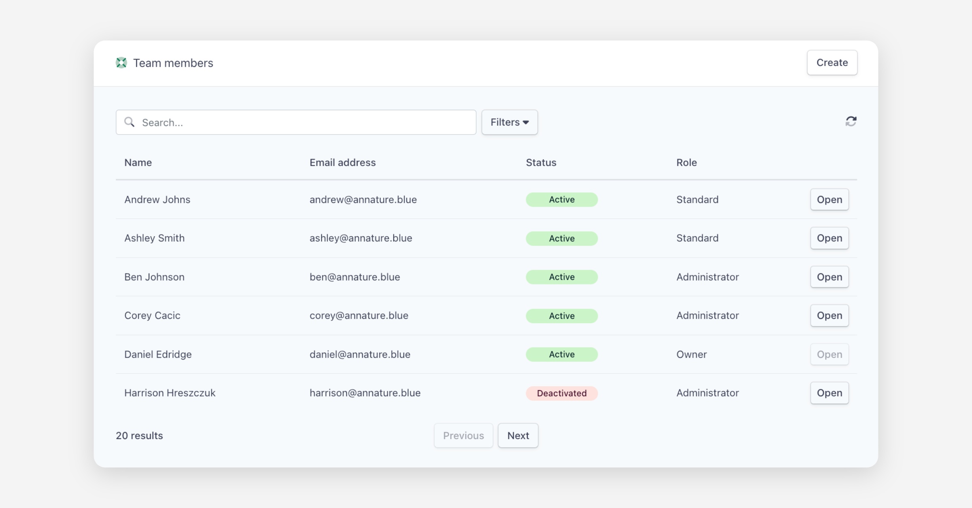Open Ashley Smith's member record
972x508 pixels.
829,238
